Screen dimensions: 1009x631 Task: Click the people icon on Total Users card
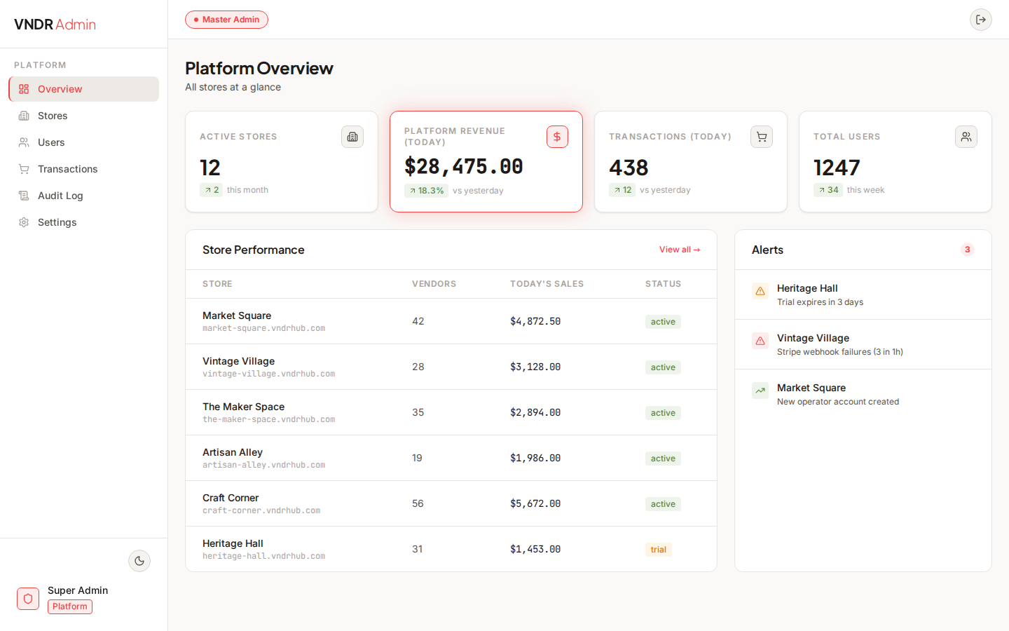point(966,137)
